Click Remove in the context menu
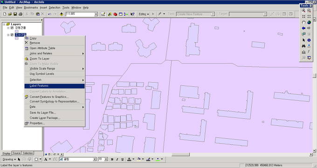317x168 pixels. pyautogui.click(x=55, y=43)
